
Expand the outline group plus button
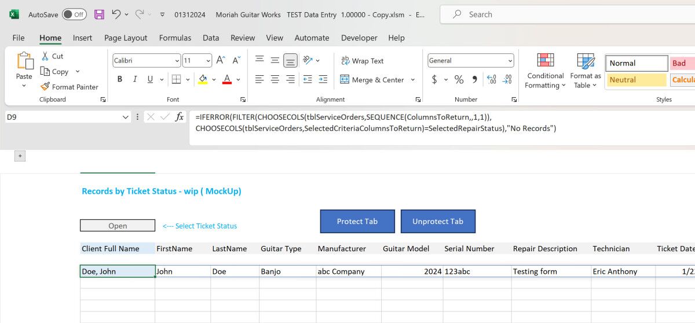point(20,156)
